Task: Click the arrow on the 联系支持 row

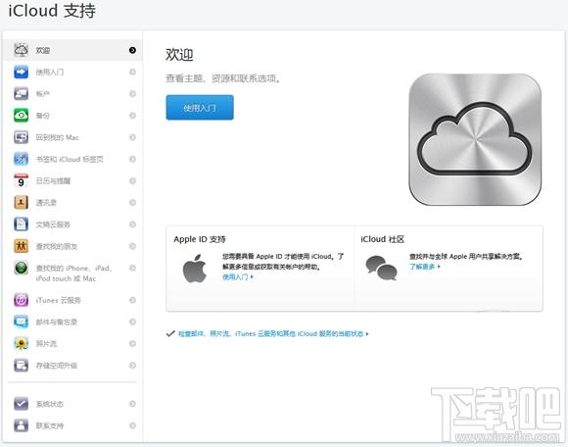Action: (x=132, y=425)
